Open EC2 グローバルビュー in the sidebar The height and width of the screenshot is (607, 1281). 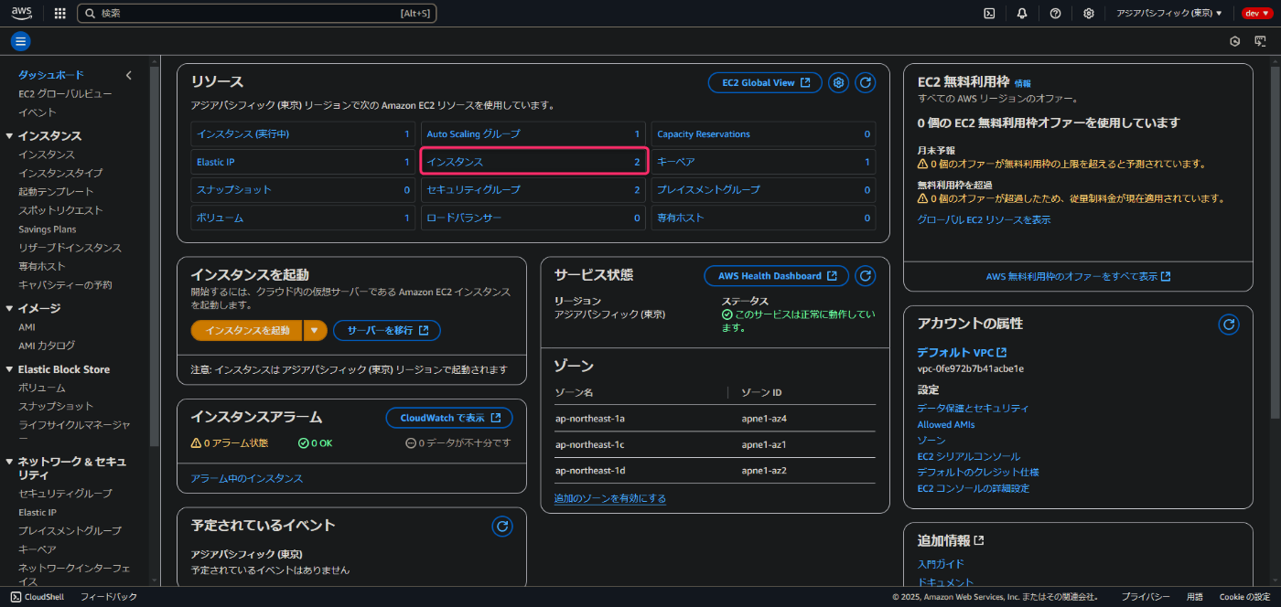click(66, 93)
